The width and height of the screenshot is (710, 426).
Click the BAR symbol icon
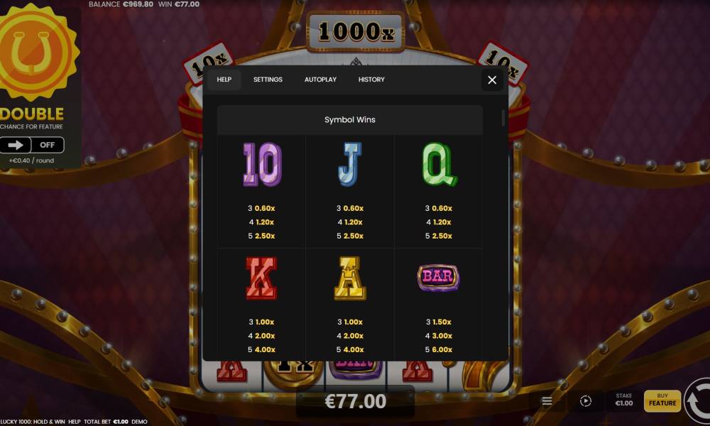(438, 277)
